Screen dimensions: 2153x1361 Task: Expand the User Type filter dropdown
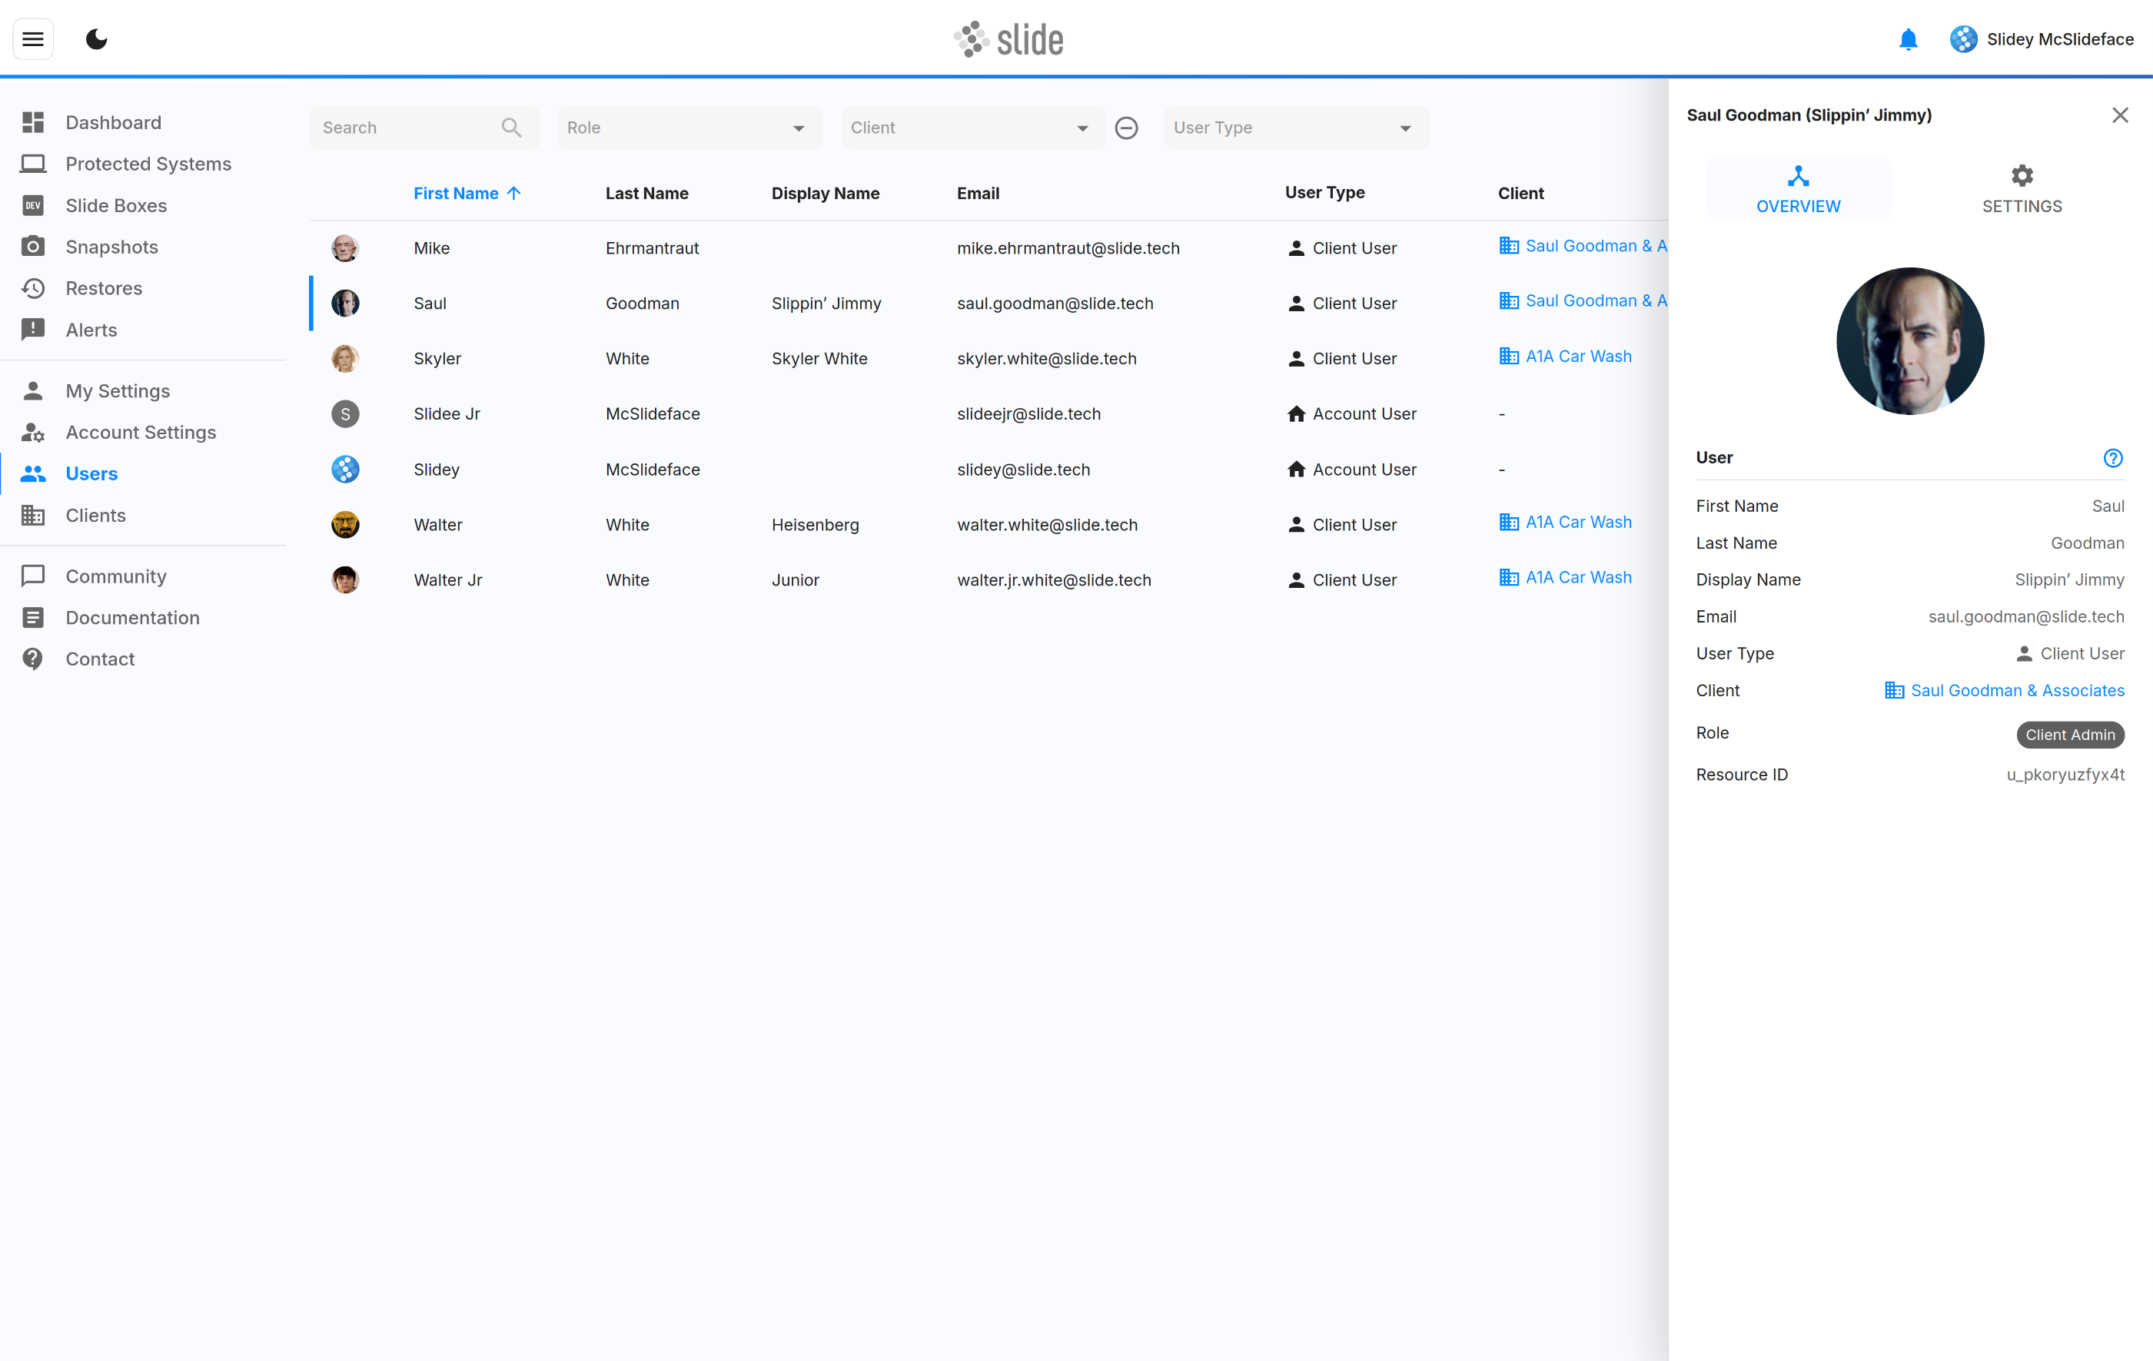1295,128
